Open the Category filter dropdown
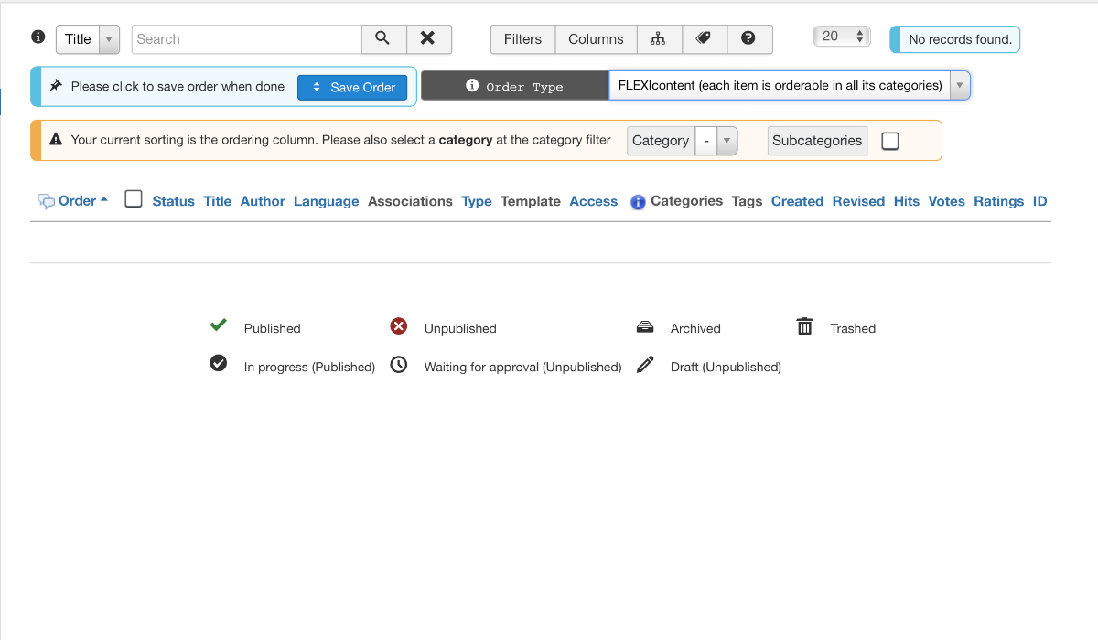Image resolution: width=1098 pixels, height=640 pixels. tap(716, 141)
